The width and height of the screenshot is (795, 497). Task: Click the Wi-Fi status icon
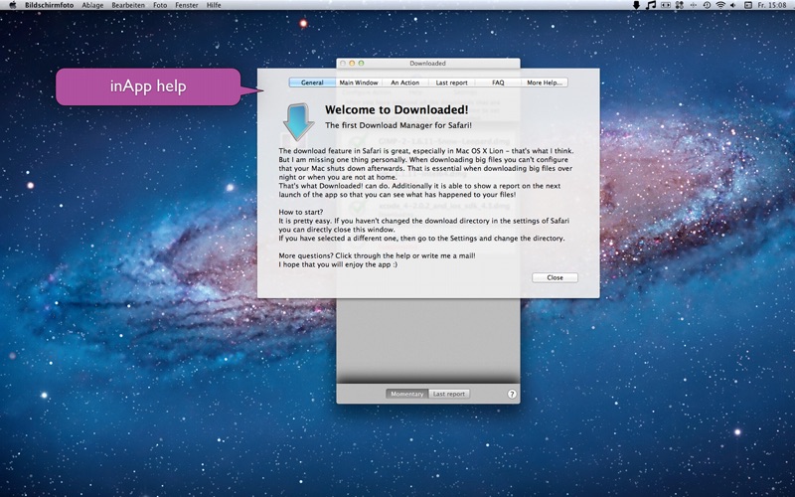coord(719,5)
